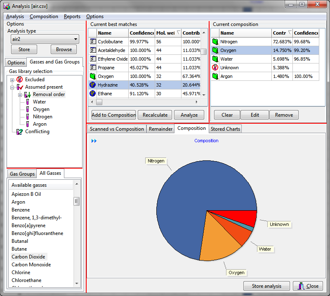Click the double blue arrow chart icon
This screenshot has width=330, height=296.
point(94,141)
